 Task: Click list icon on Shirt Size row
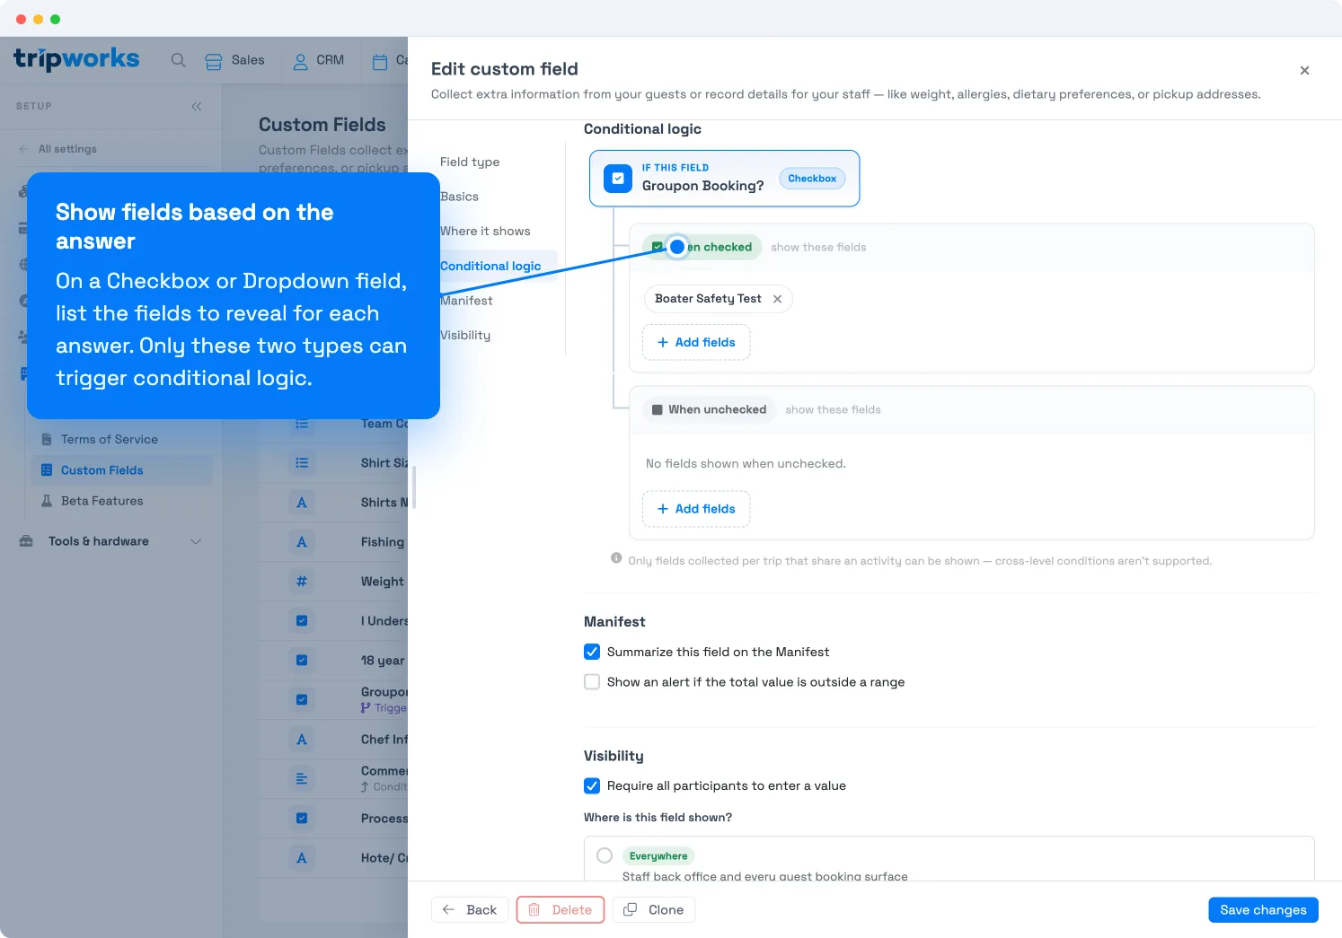(x=302, y=463)
